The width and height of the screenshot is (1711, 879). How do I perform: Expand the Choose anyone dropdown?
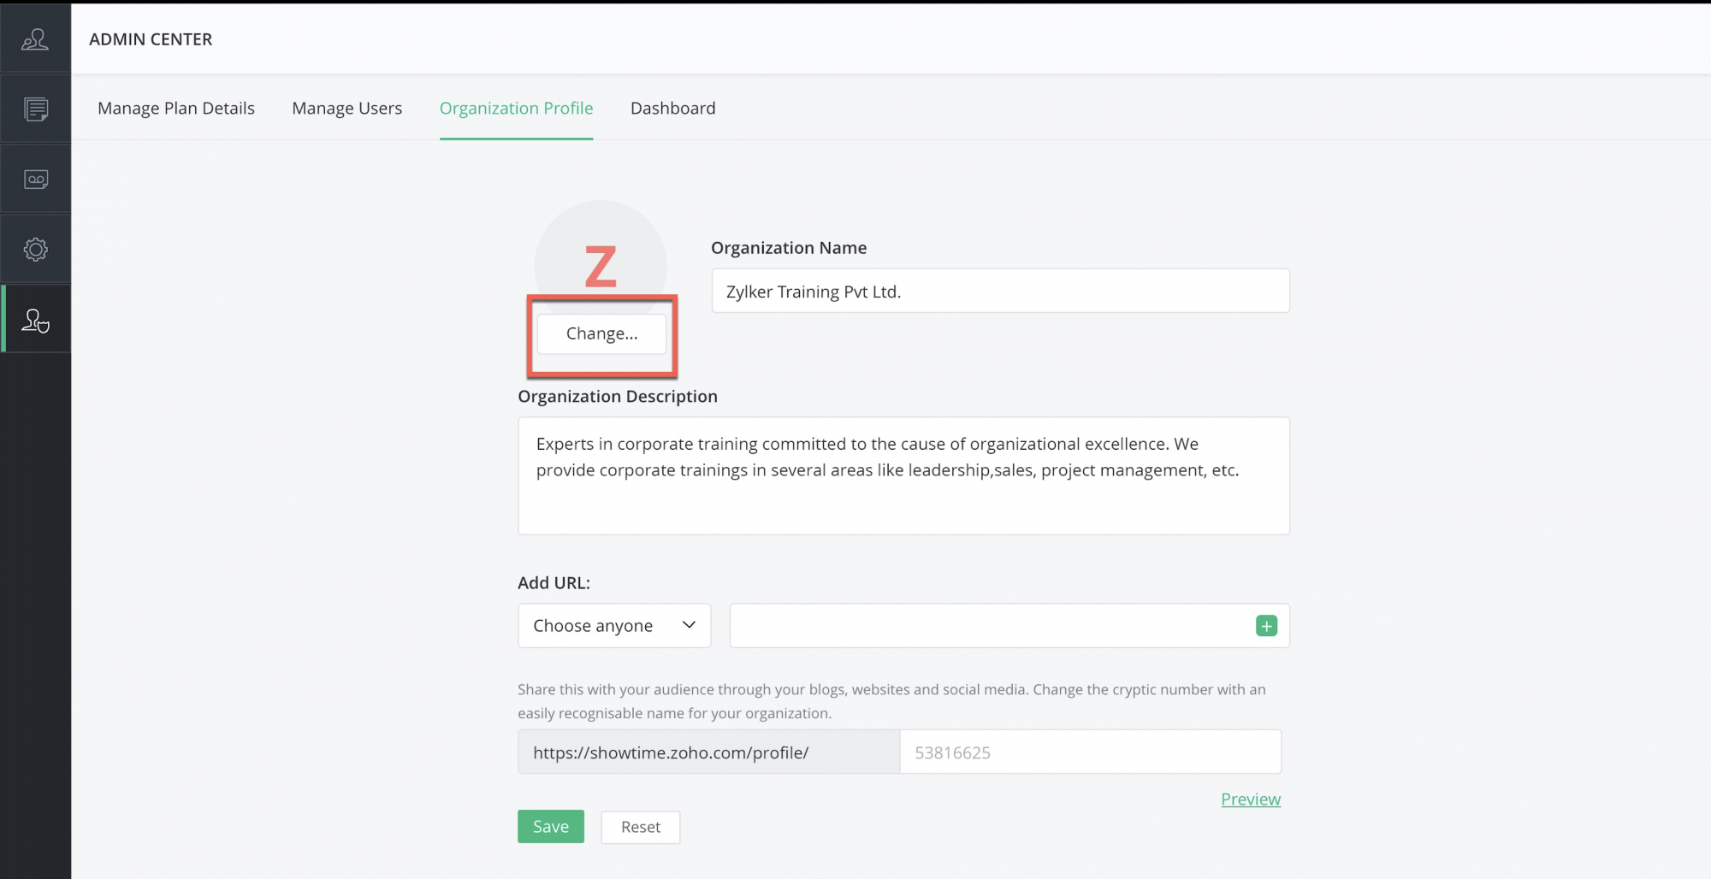613,626
